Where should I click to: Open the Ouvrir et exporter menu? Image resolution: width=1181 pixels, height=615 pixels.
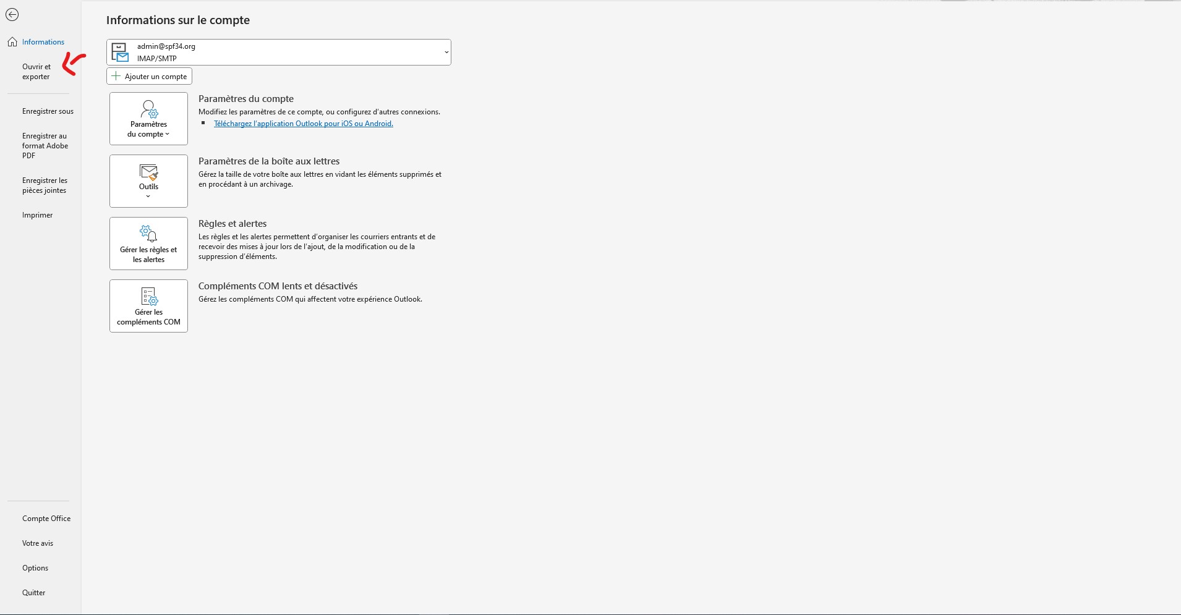36,72
